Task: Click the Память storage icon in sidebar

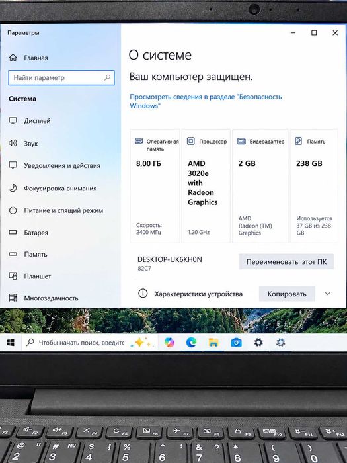Action: [13, 254]
